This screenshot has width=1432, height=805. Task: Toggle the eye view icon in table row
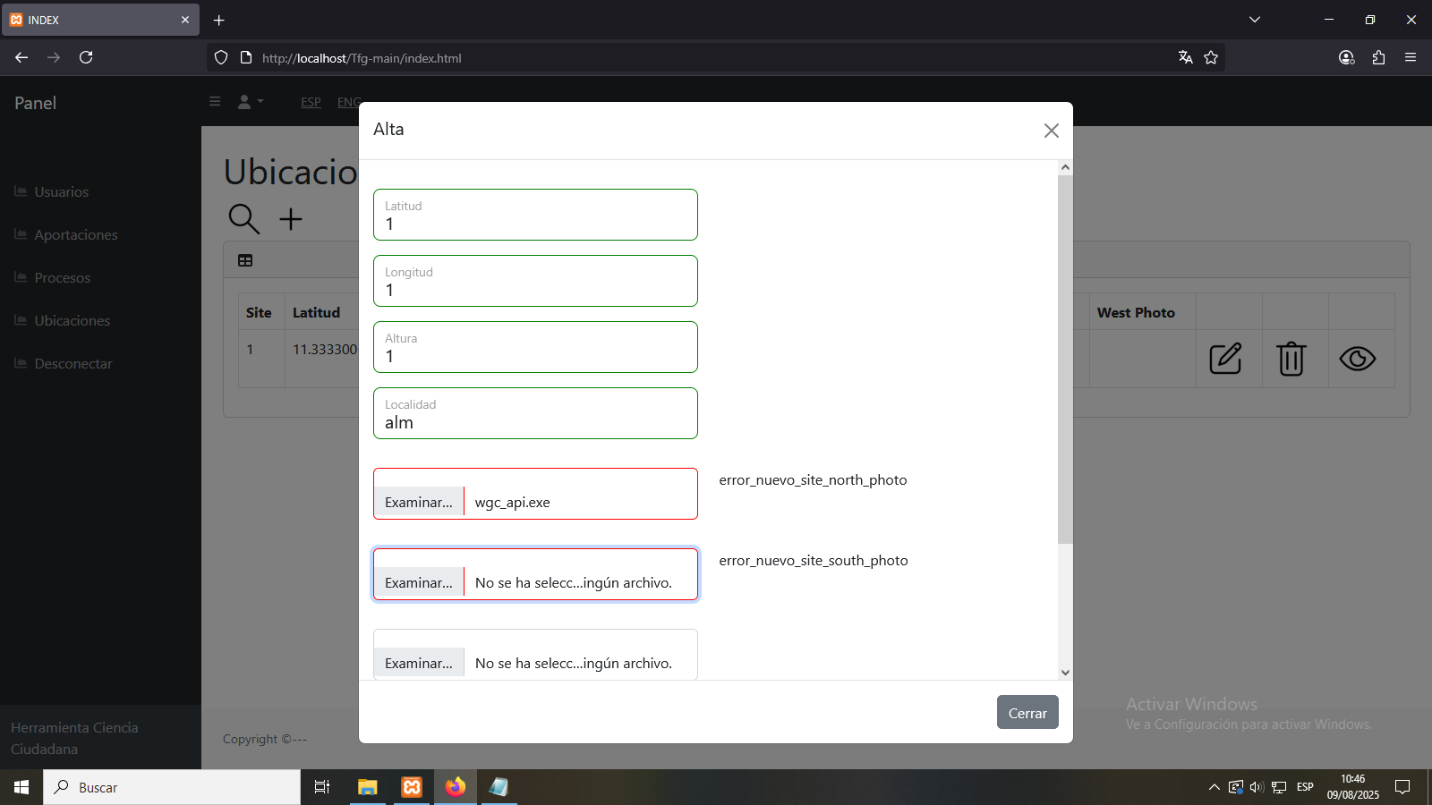1357,359
